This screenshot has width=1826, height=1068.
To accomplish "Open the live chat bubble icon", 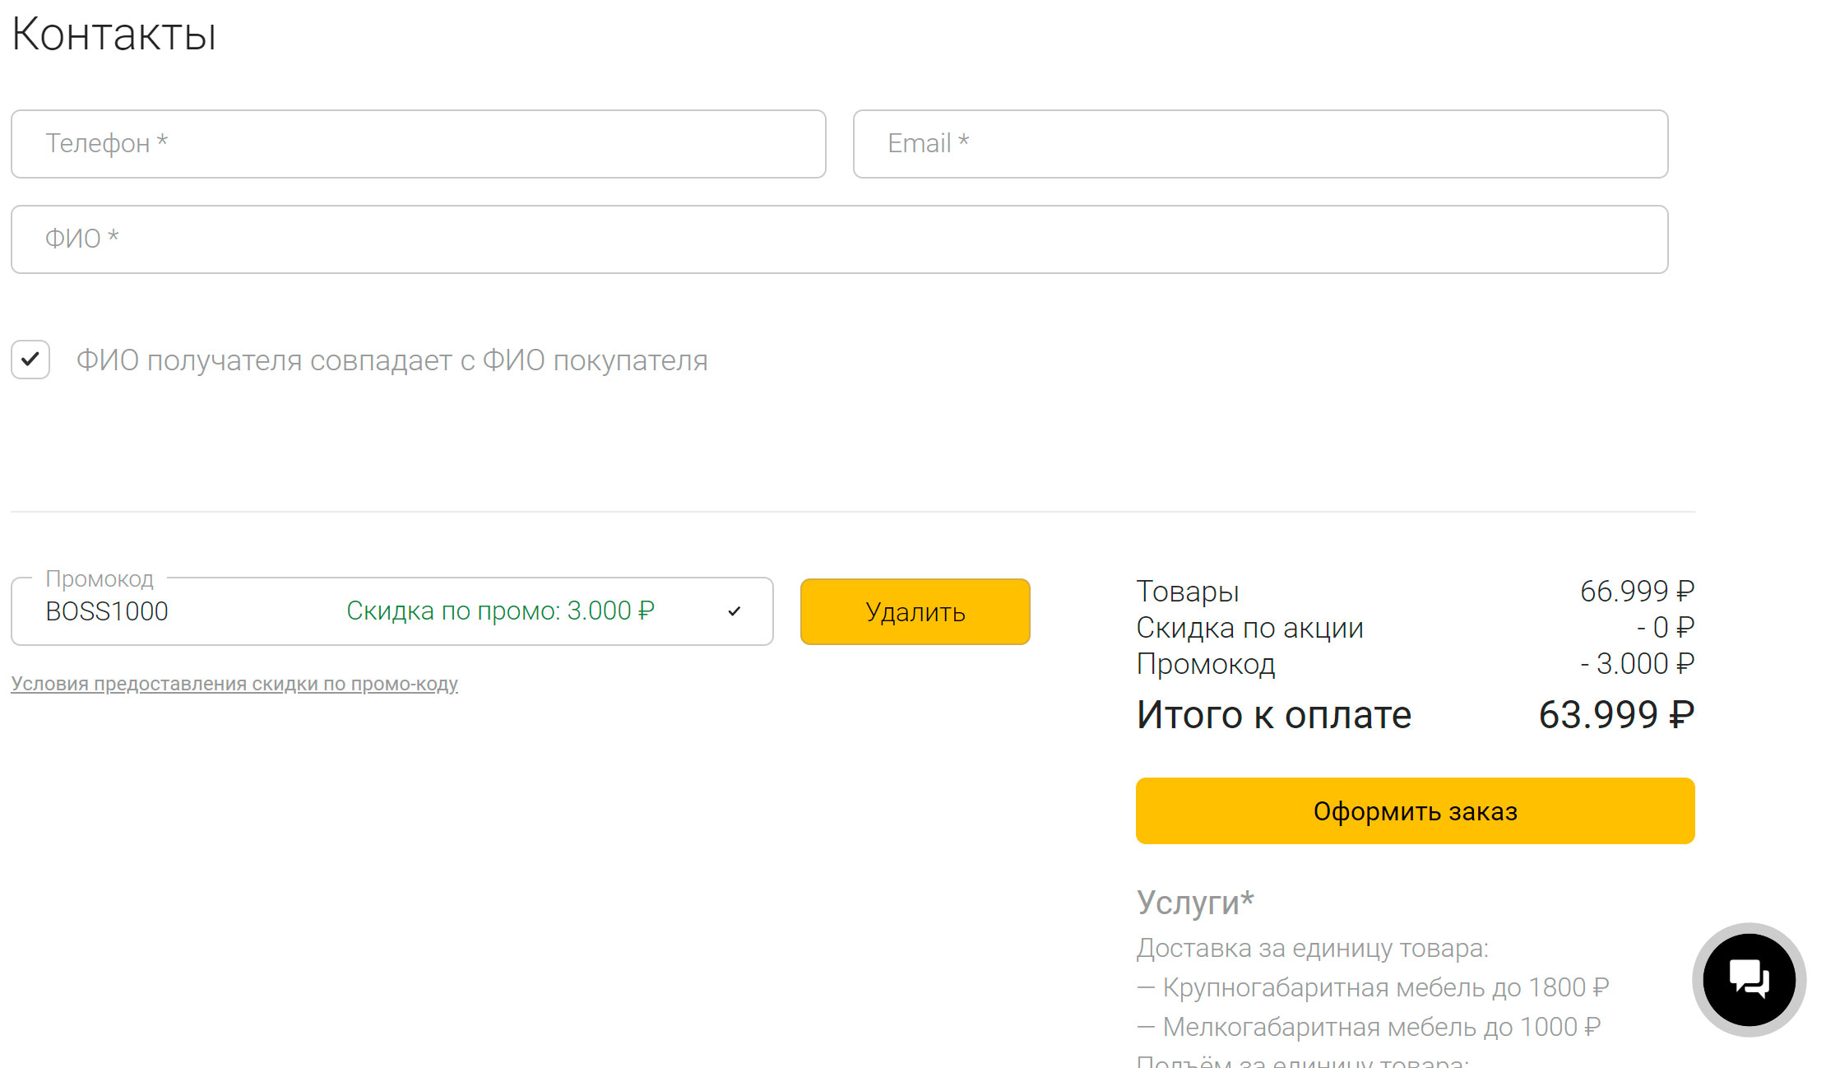I will tap(1749, 979).
